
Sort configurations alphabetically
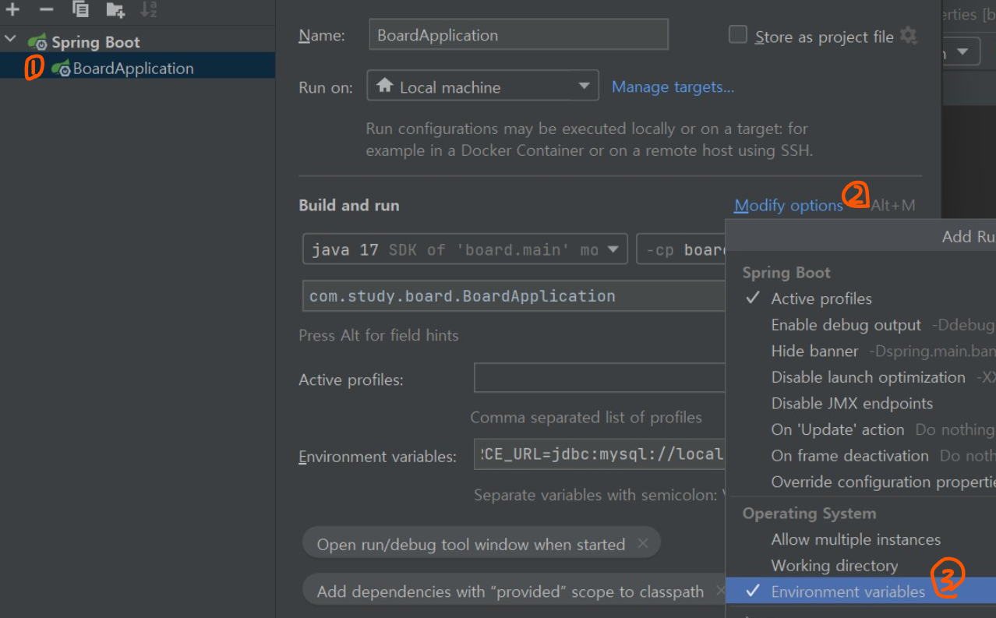click(148, 10)
